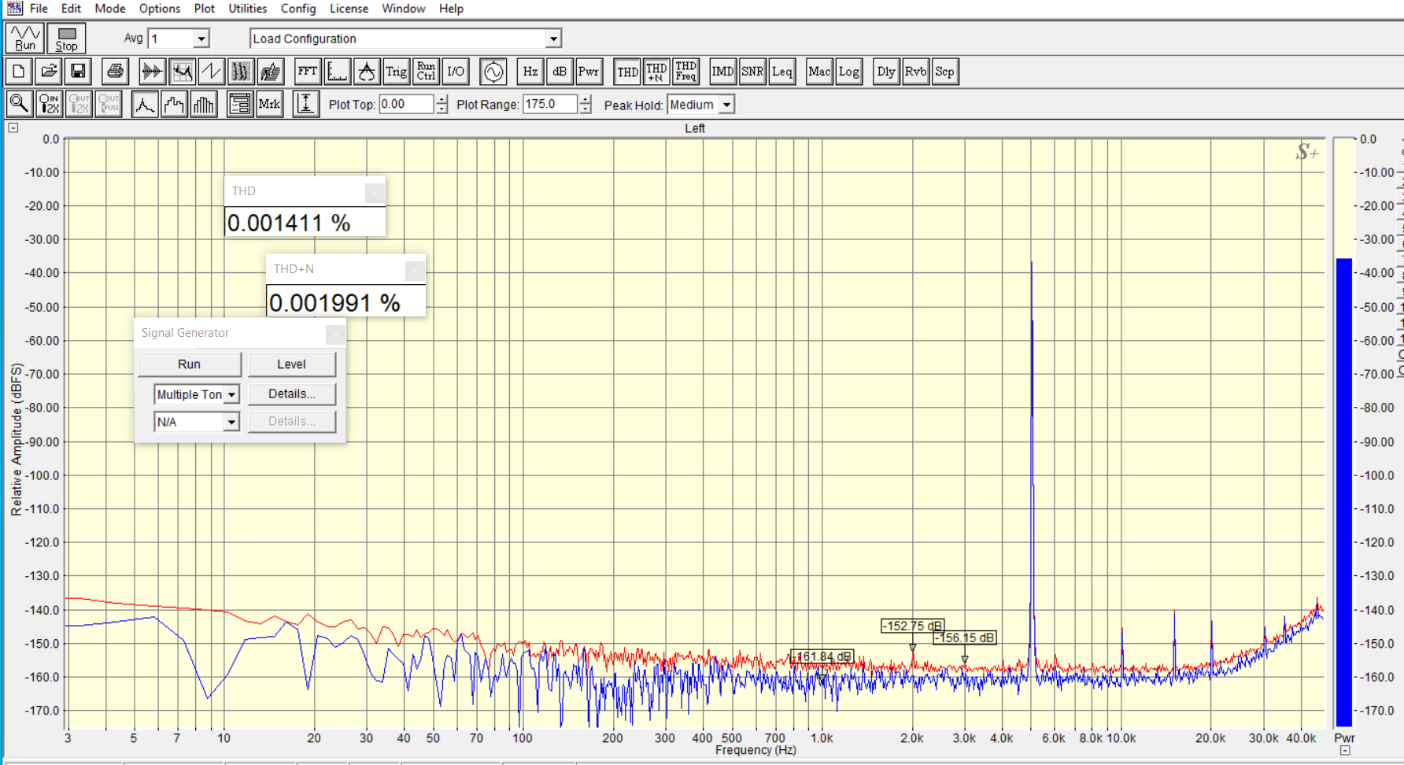This screenshot has height=765, width=1404.
Task: Toggle the Pwr total power display
Action: click(589, 72)
